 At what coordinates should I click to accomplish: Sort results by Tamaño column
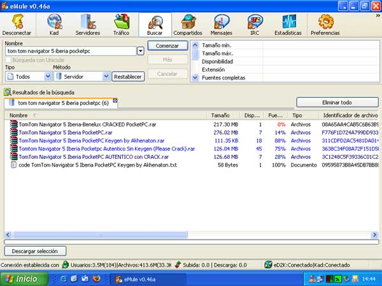point(223,115)
